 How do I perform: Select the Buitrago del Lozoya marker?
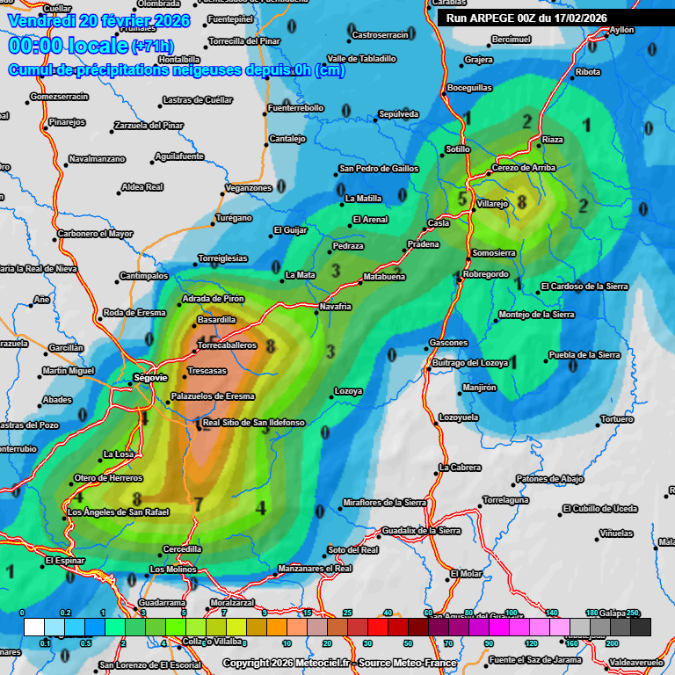point(428,369)
